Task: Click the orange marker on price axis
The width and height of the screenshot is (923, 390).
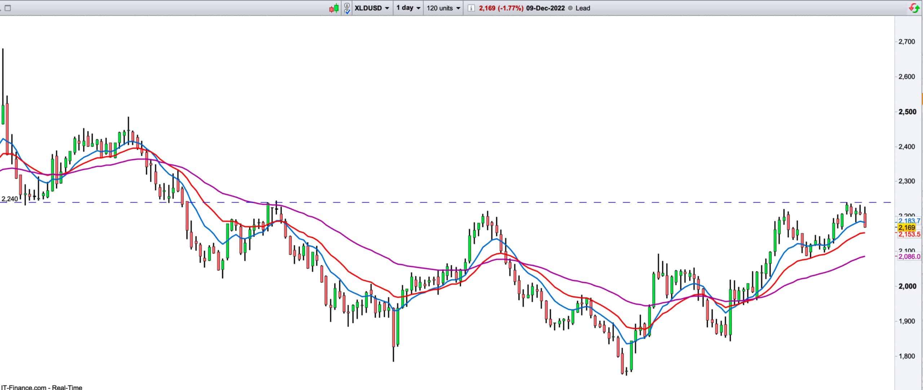Action: pyautogui.click(x=922, y=99)
